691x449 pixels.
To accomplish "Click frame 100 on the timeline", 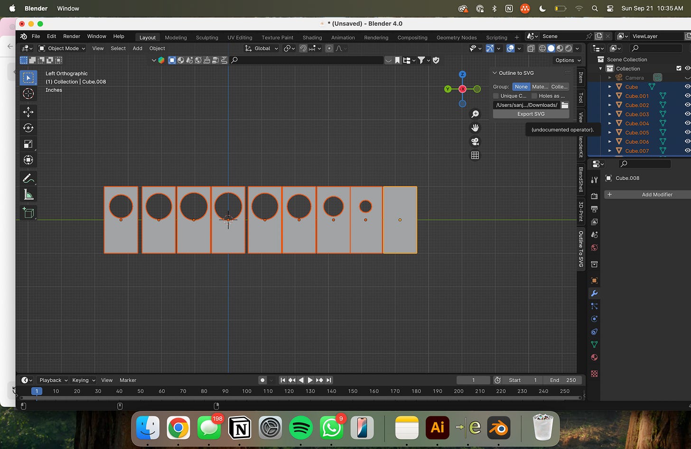I will point(247,391).
